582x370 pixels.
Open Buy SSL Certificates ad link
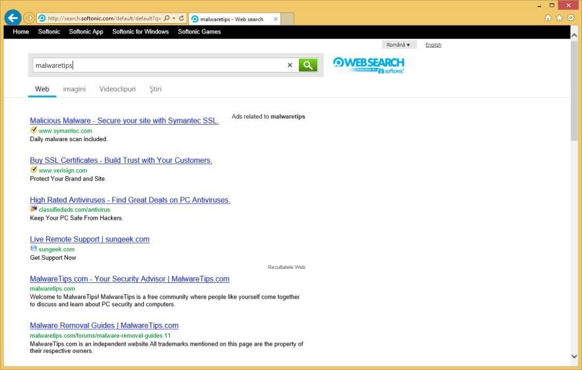(x=121, y=160)
